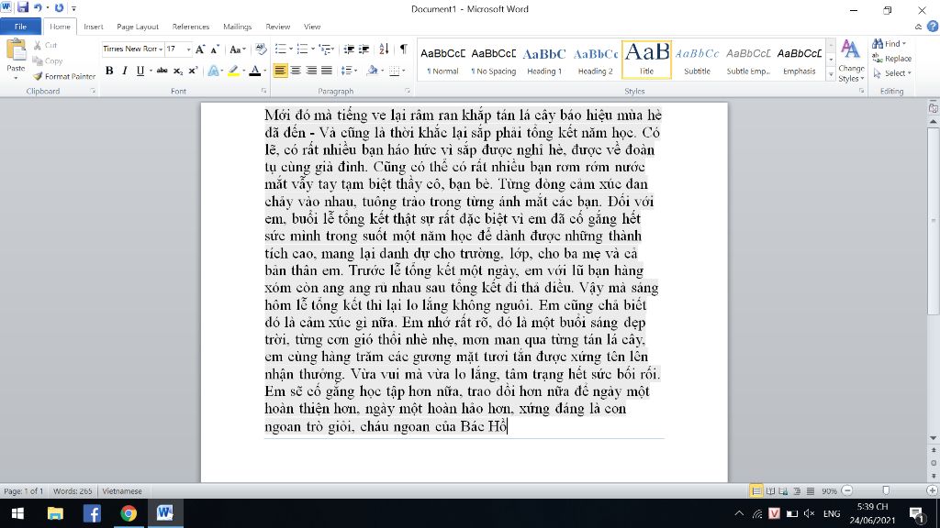Click the Copy command

point(48,60)
